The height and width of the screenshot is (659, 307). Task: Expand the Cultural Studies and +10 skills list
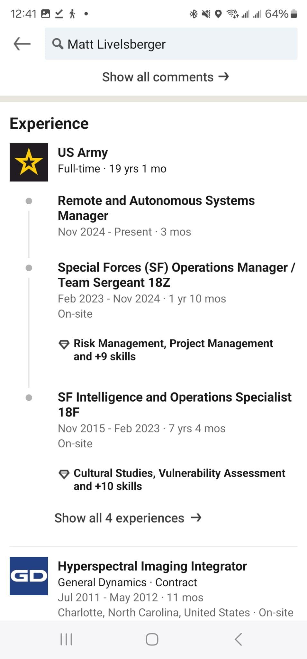179,479
